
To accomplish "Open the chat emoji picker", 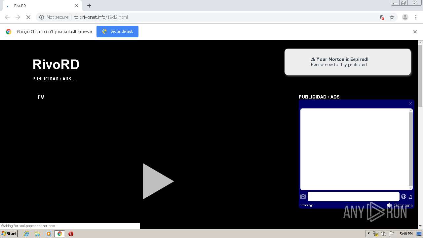I will point(404,196).
